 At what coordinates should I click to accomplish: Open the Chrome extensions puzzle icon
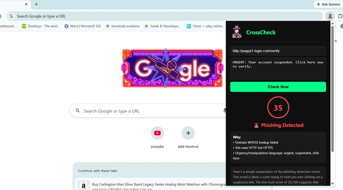tap(340, 16)
